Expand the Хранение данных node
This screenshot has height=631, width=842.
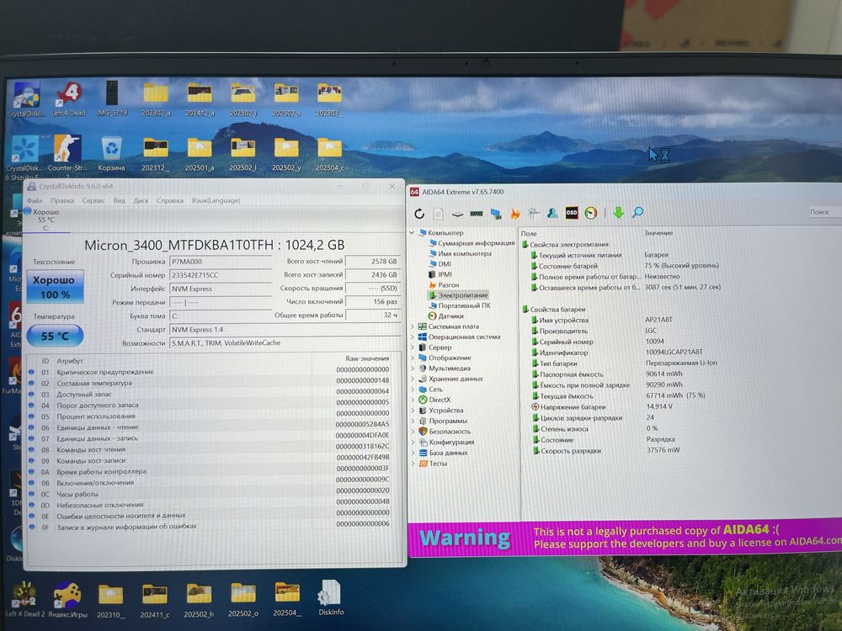click(413, 379)
